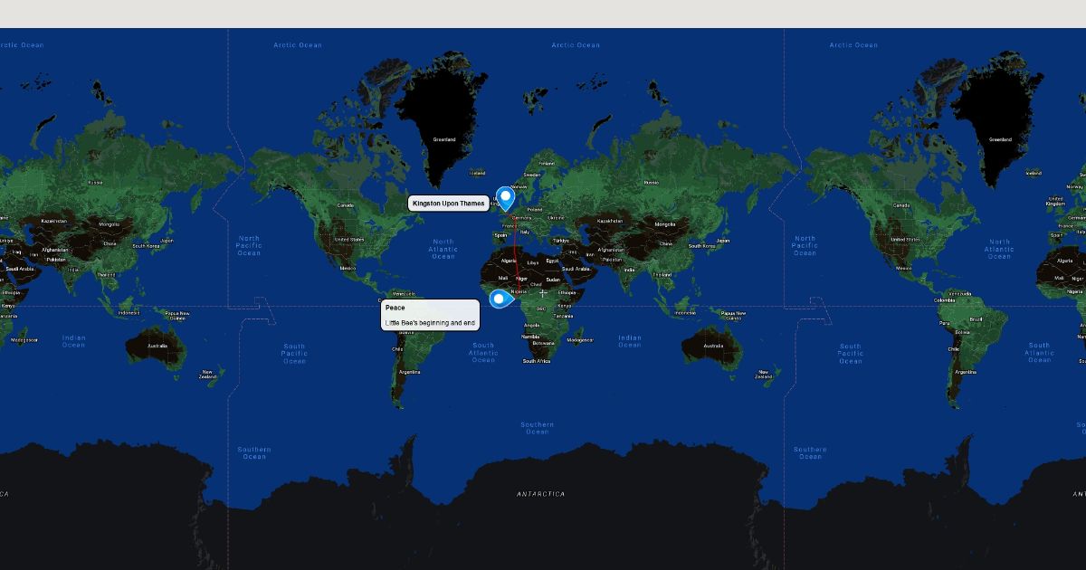Screen dimensions: 1086x570
Task: Click the Egypt country label
Action: 552,261
